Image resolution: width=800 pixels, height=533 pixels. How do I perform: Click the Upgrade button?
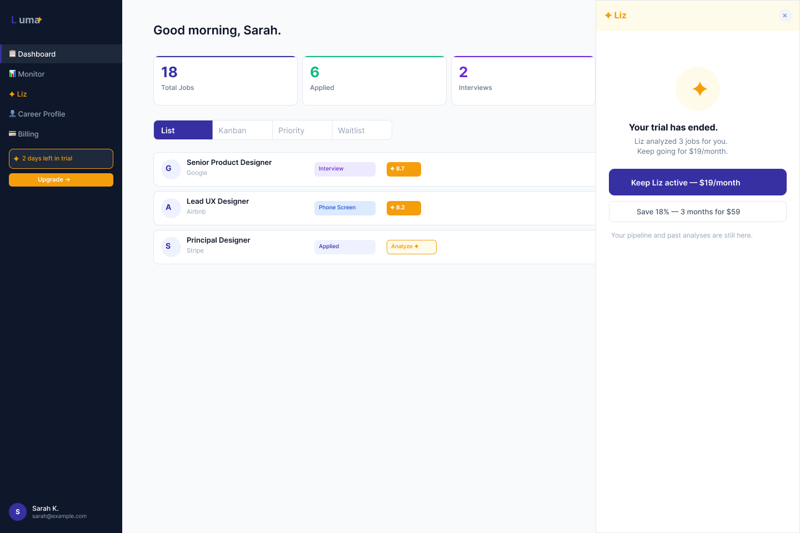pyautogui.click(x=61, y=180)
